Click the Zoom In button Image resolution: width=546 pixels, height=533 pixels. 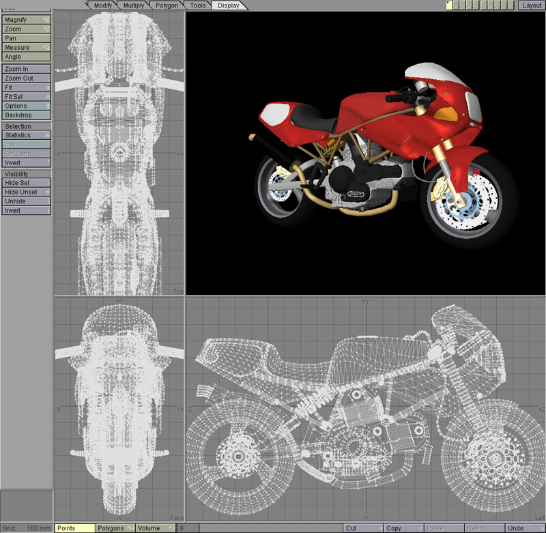[27, 69]
